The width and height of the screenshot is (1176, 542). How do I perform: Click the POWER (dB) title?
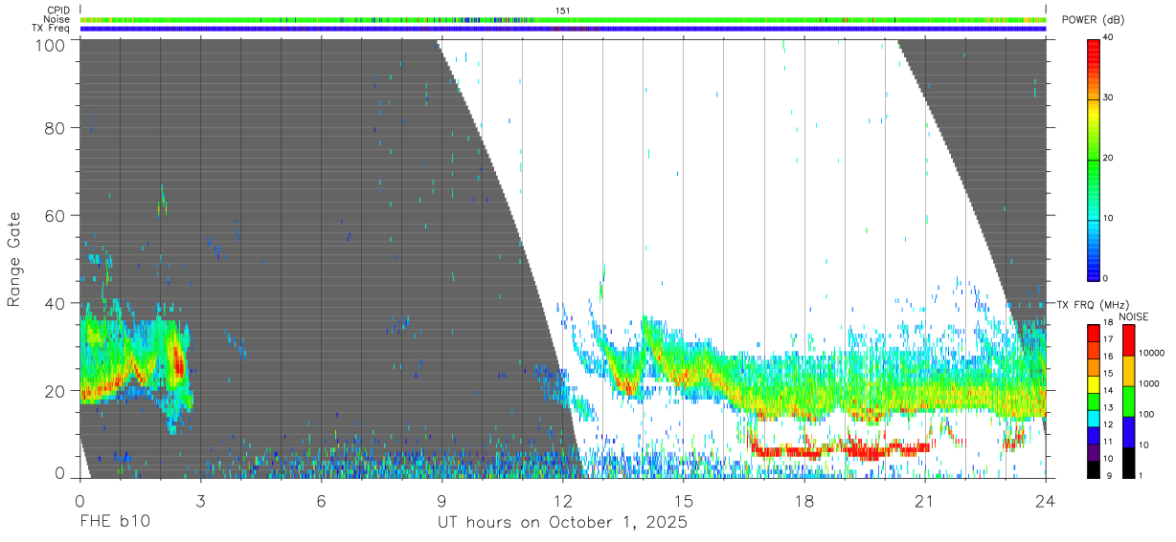click(x=1093, y=20)
